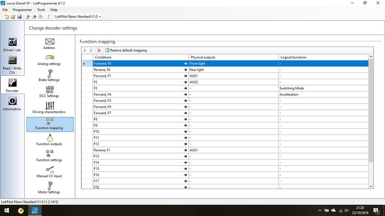The width and height of the screenshot is (385, 216).
Task: Select the Reverse, F0 condition cell
Action: (141, 70)
